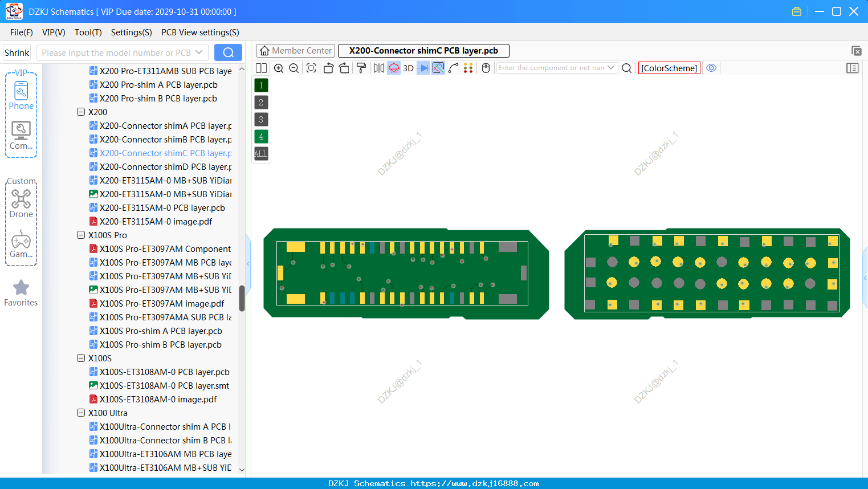This screenshot has height=489, width=868.
Task: Open the ColorScheme button
Action: tap(669, 68)
